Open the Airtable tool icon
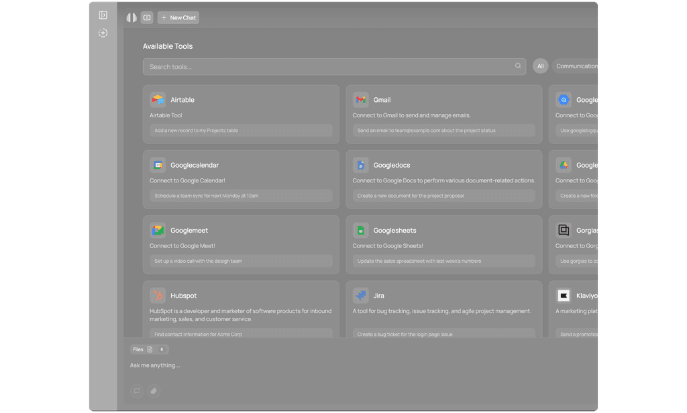Viewport: 687px width, 413px height. click(158, 100)
